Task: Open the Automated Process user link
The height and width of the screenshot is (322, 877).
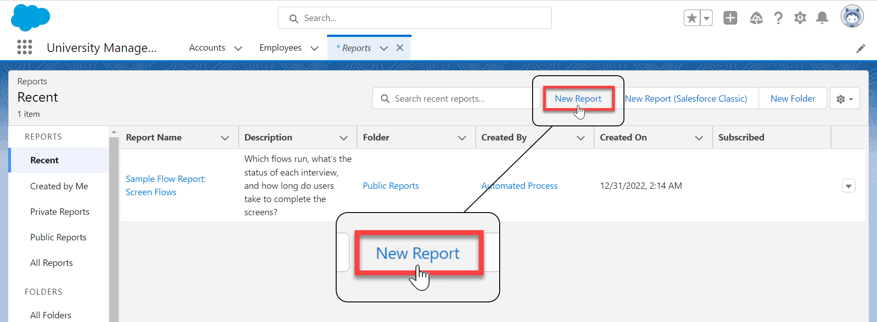Action: tap(519, 186)
